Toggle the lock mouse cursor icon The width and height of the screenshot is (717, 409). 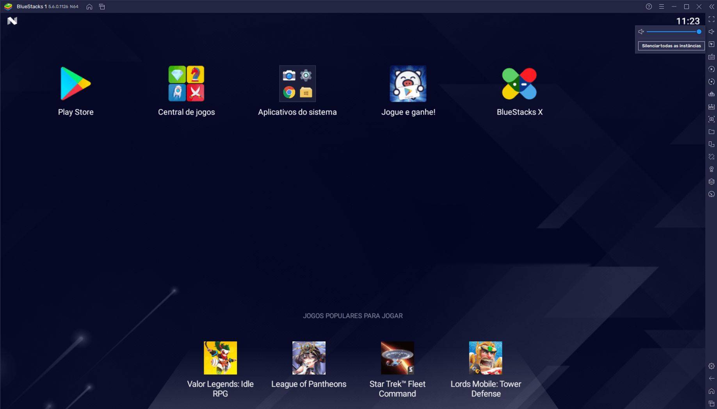click(x=712, y=44)
